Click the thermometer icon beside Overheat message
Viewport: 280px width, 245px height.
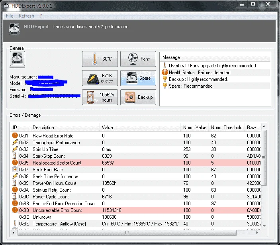(165, 66)
